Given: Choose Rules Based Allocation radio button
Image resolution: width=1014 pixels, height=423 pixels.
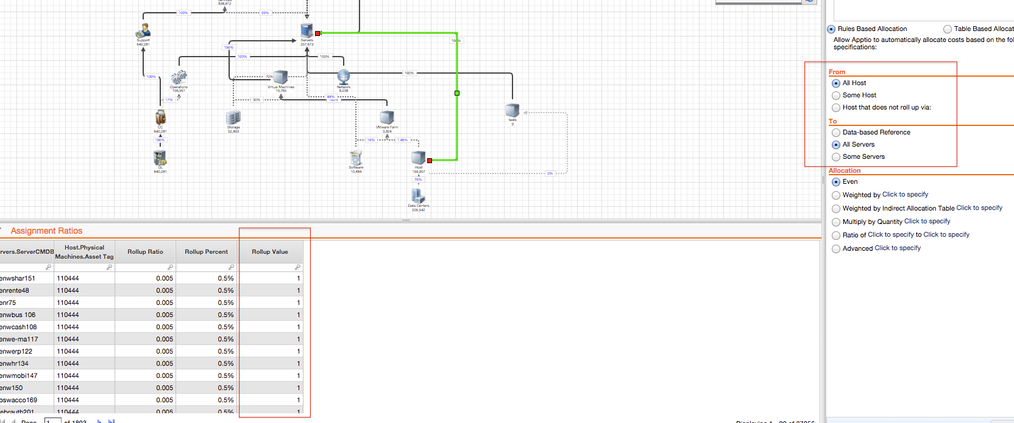Looking at the screenshot, I should pyautogui.click(x=831, y=29).
